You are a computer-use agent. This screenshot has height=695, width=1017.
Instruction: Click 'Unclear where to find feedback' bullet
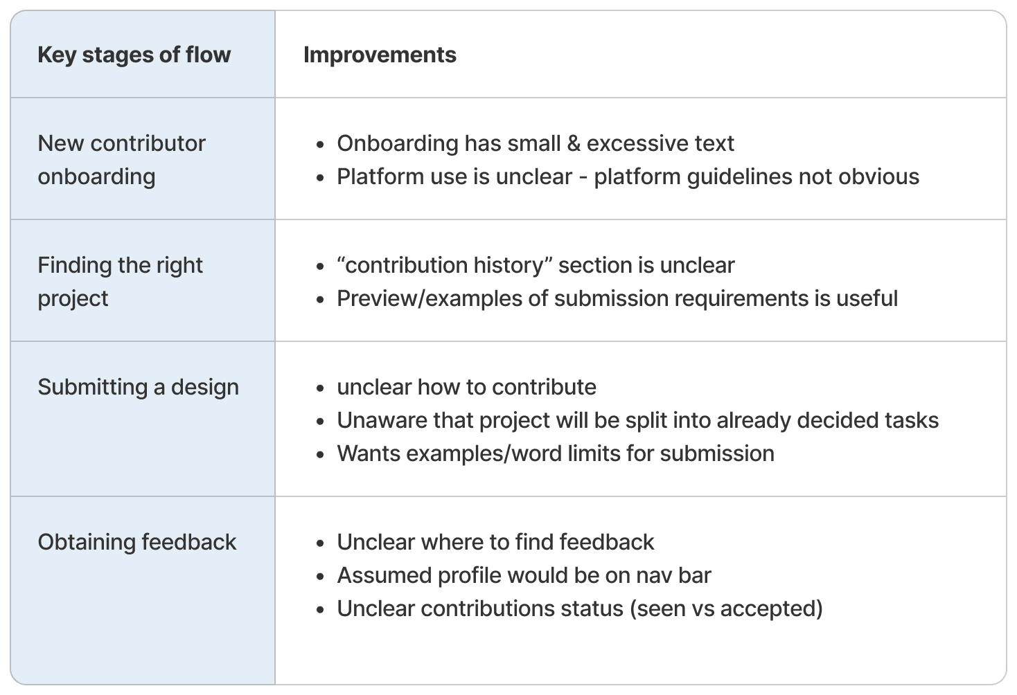click(x=495, y=542)
